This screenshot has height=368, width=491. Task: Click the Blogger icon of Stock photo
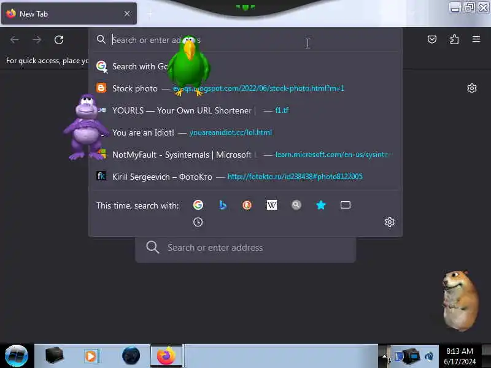(x=101, y=88)
